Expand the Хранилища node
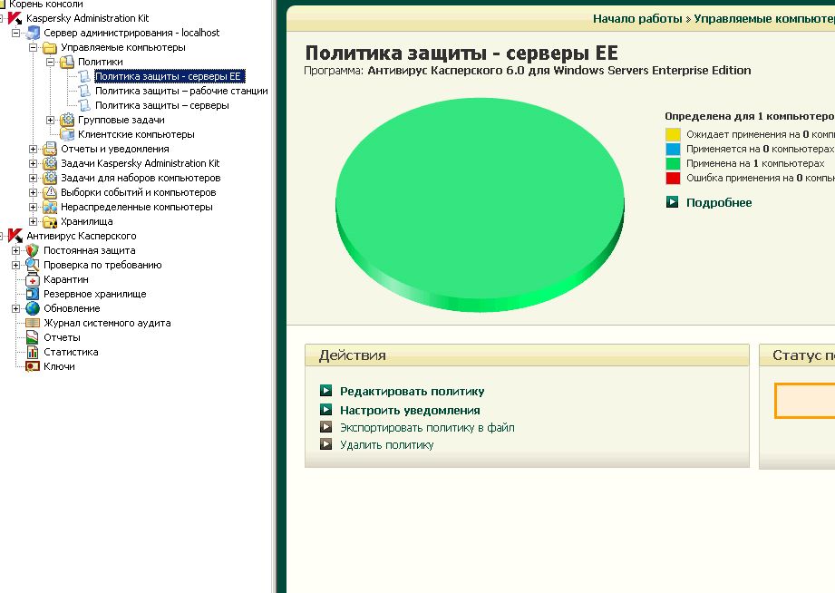Screen dimensions: 835x593 33,221
